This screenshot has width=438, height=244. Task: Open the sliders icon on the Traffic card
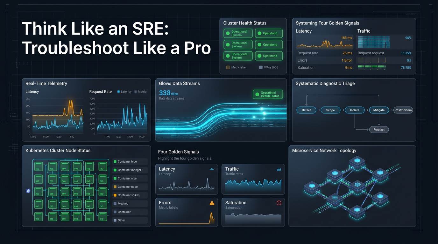click(279, 169)
